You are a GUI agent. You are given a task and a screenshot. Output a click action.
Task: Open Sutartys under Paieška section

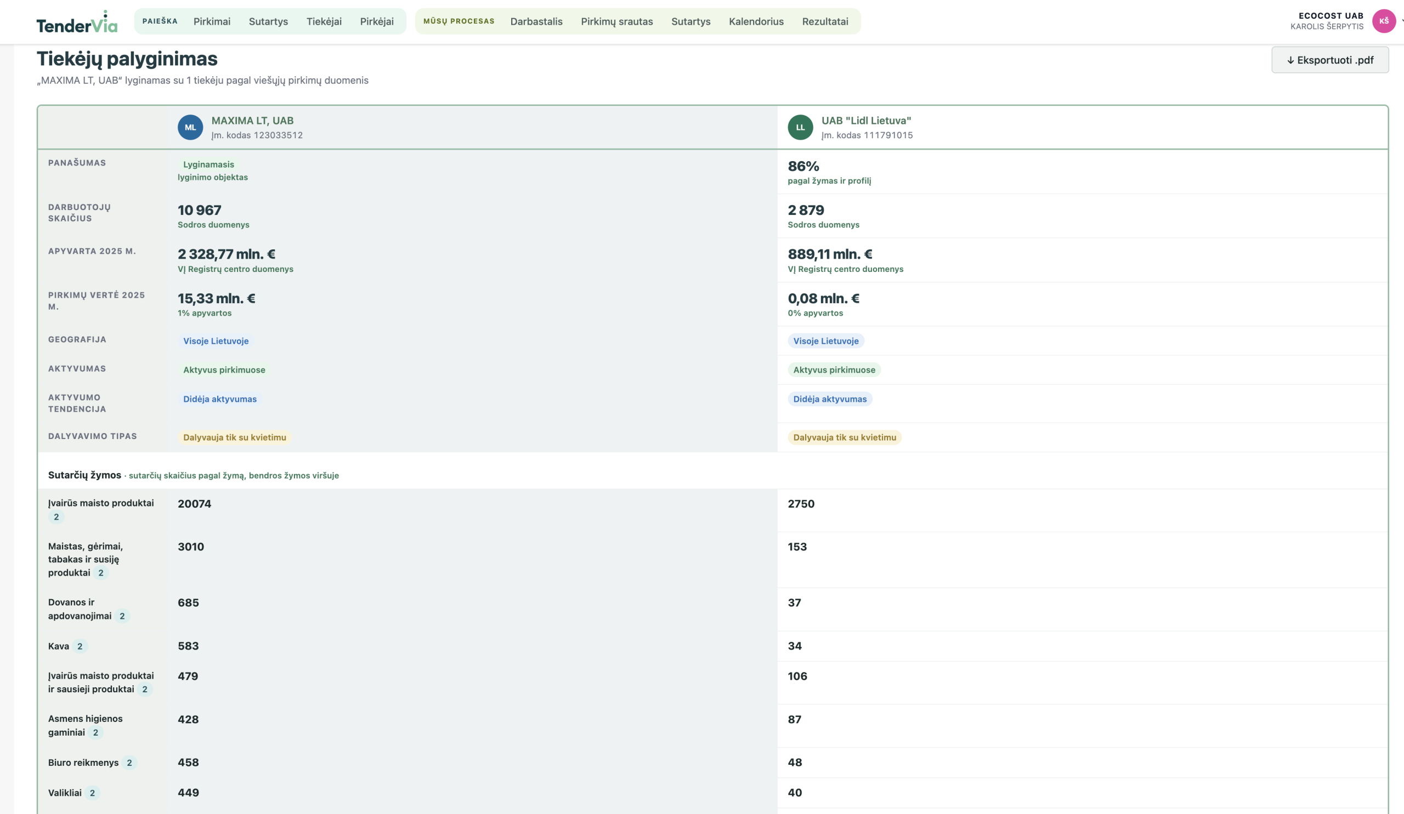pyautogui.click(x=268, y=21)
